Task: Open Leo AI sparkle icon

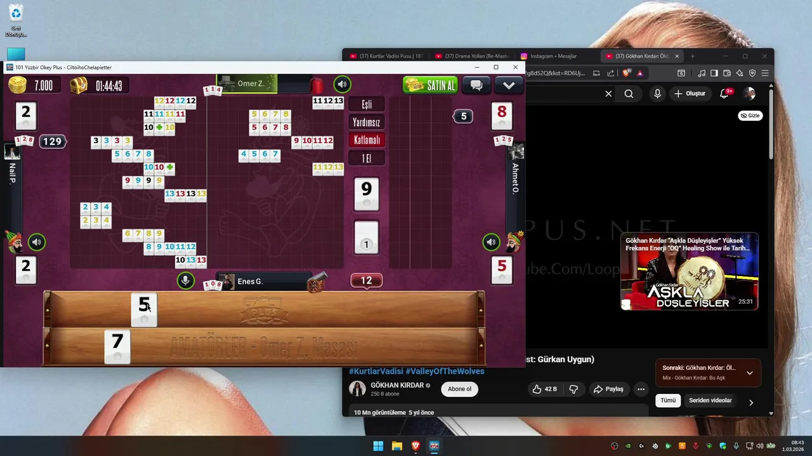Action: pos(740,73)
